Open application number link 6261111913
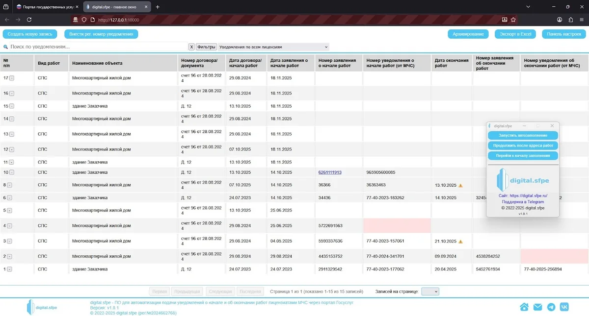 (x=330, y=172)
